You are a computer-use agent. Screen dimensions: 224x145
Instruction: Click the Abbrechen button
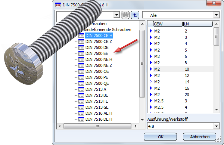[x=200, y=137]
